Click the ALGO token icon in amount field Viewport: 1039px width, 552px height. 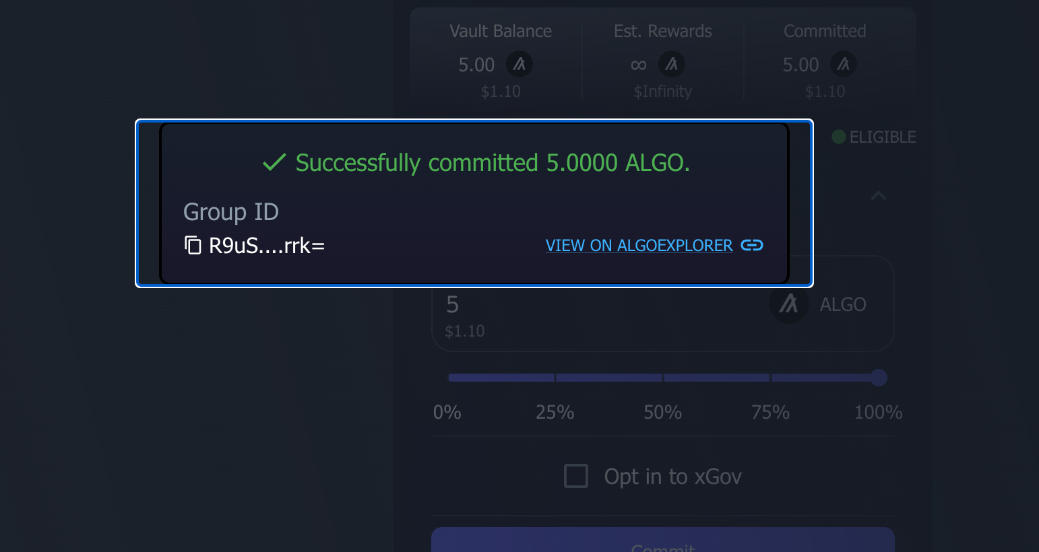click(x=788, y=304)
